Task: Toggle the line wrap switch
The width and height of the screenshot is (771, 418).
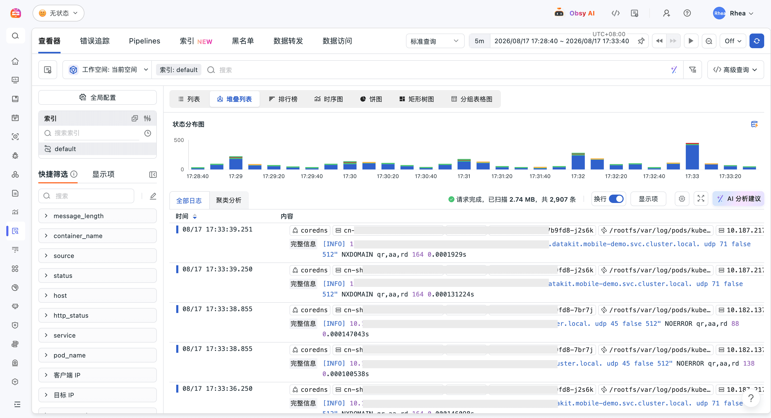Action: [x=616, y=199]
